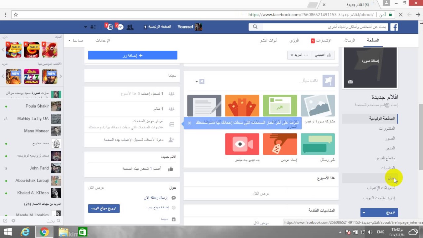The height and width of the screenshot is (238, 423).
Task: Choose share a photo or video tile
Action: pos(318,106)
